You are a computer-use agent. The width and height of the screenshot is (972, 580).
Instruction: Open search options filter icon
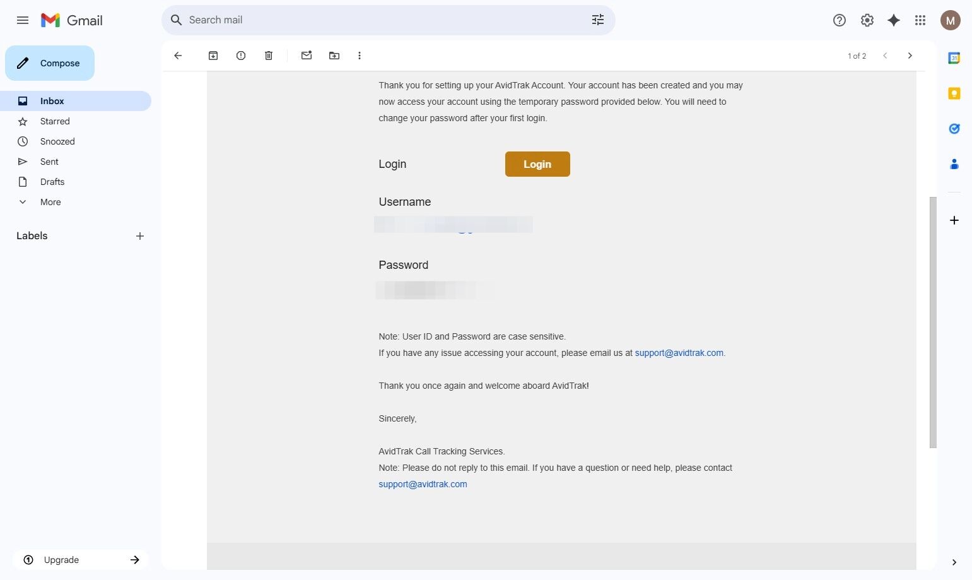pos(598,20)
